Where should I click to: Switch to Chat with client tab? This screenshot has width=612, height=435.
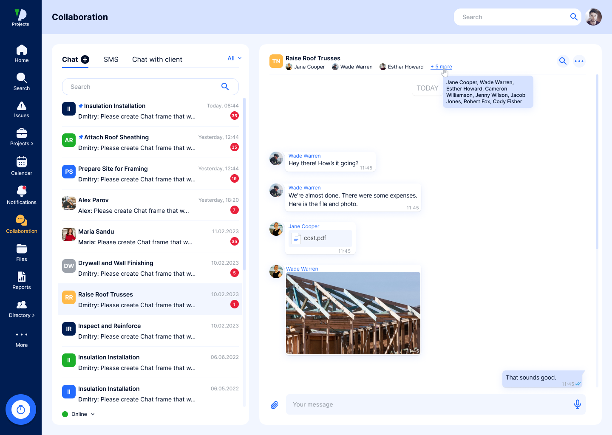click(x=157, y=59)
